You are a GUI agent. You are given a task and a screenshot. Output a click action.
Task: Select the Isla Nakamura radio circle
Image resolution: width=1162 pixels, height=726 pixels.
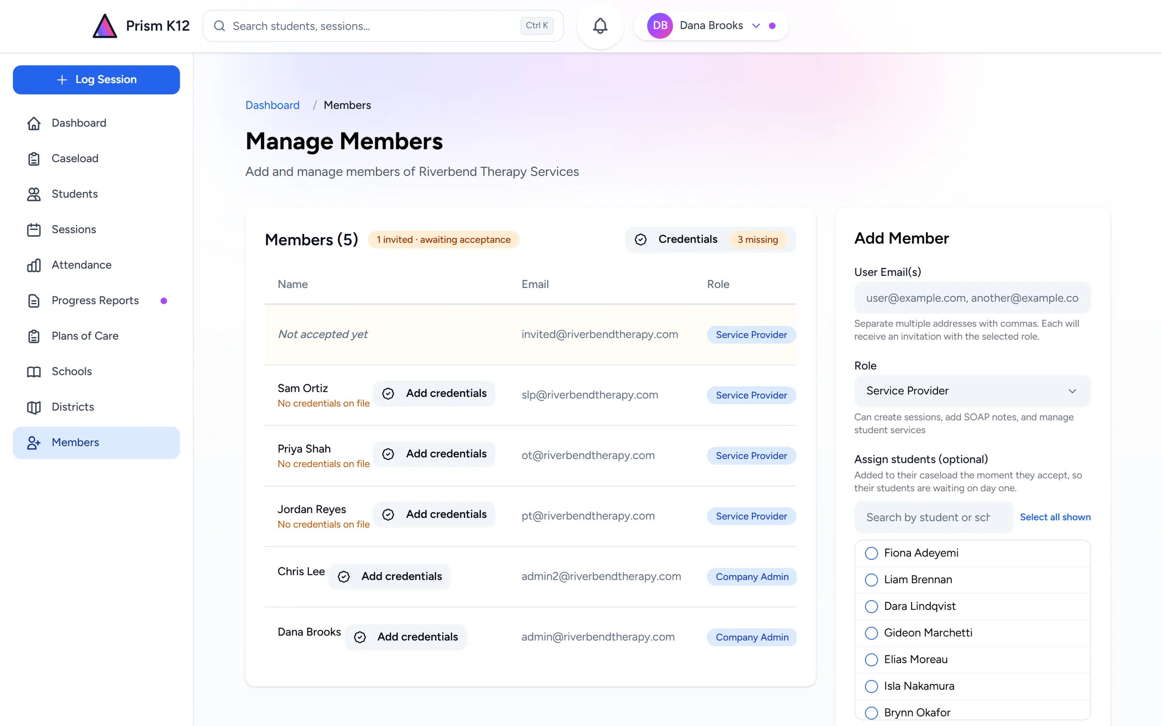tap(871, 686)
